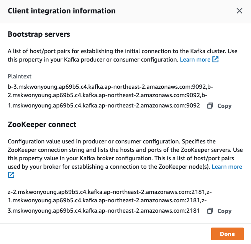Click copy icon for ZooKeeper connection string

click(x=210, y=211)
